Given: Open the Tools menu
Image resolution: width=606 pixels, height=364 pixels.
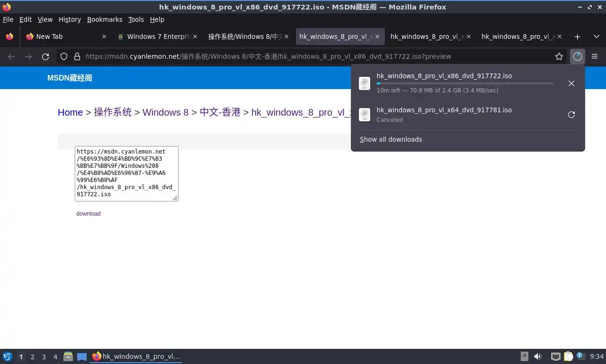Looking at the screenshot, I should pos(136,19).
